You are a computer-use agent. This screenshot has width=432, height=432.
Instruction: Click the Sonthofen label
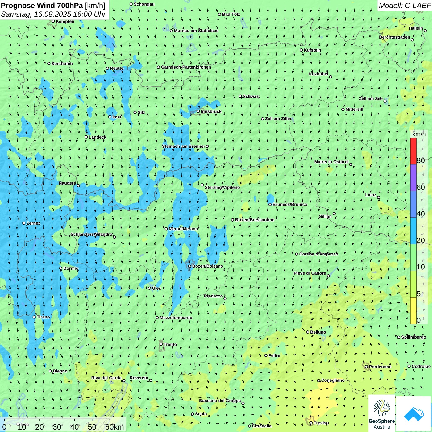[62, 64]
